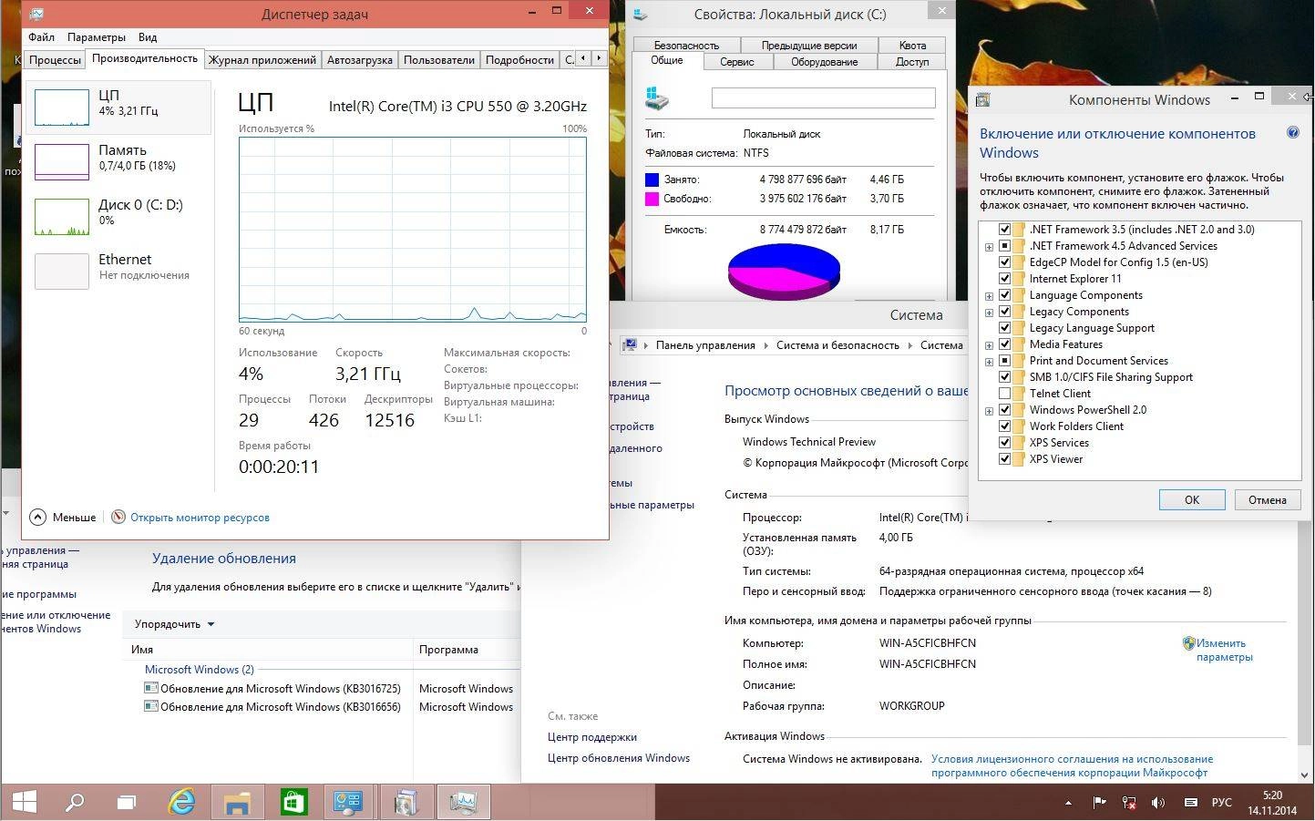Open Task View on taskbar
Screen dimensions: 1315x821
coord(126,802)
